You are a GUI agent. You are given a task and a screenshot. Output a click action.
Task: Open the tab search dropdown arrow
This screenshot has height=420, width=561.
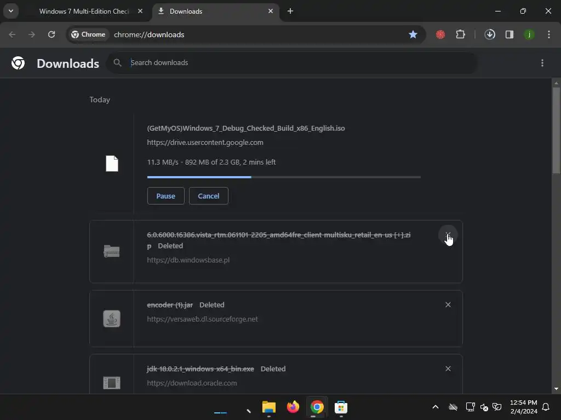pos(11,11)
